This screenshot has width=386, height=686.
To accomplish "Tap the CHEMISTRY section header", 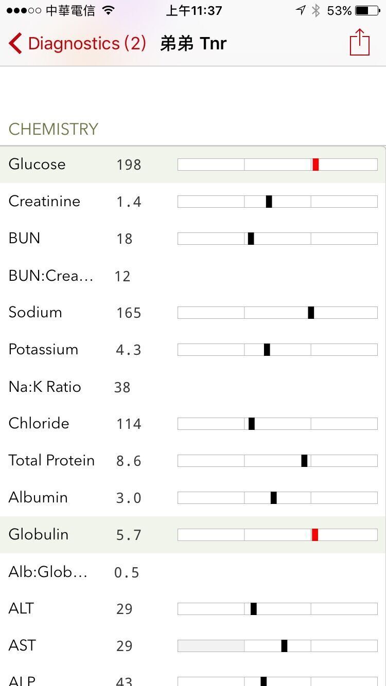I will pos(54,129).
